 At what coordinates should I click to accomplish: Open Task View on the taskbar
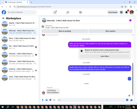coord(13,107)
